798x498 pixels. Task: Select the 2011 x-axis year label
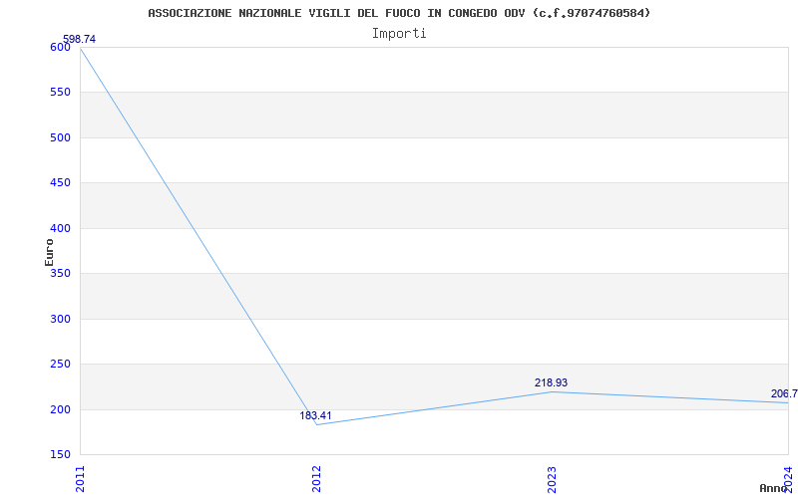81,478
